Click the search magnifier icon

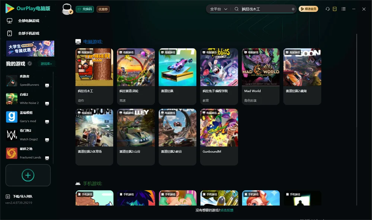point(237,9)
